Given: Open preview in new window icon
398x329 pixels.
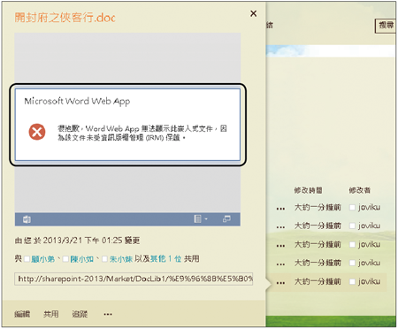Looking at the screenshot, I should [x=226, y=218].
